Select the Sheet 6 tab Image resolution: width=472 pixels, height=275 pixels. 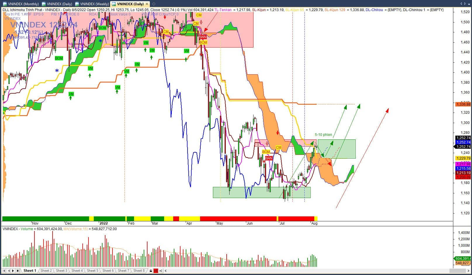[x=108, y=271]
